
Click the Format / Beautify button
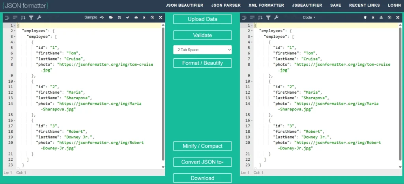coord(202,63)
